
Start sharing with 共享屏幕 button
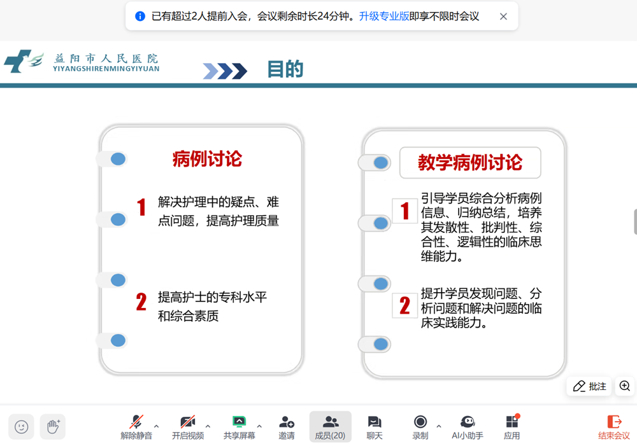[239, 426]
